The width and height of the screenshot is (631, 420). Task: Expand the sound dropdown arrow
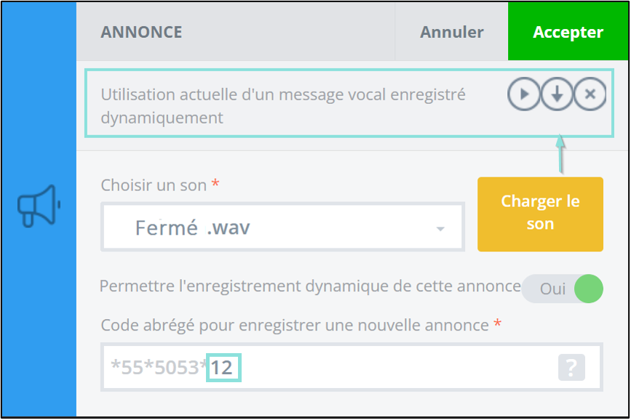[x=440, y=229]
